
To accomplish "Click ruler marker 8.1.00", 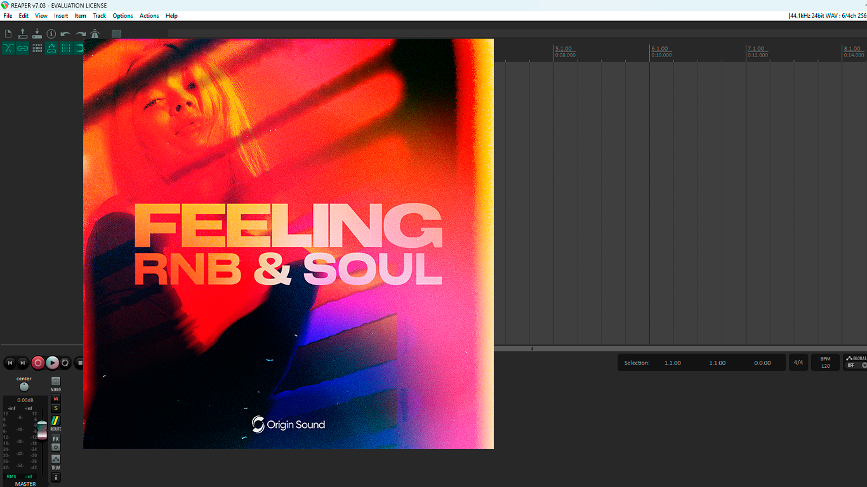I will click(x=852, y=49).
